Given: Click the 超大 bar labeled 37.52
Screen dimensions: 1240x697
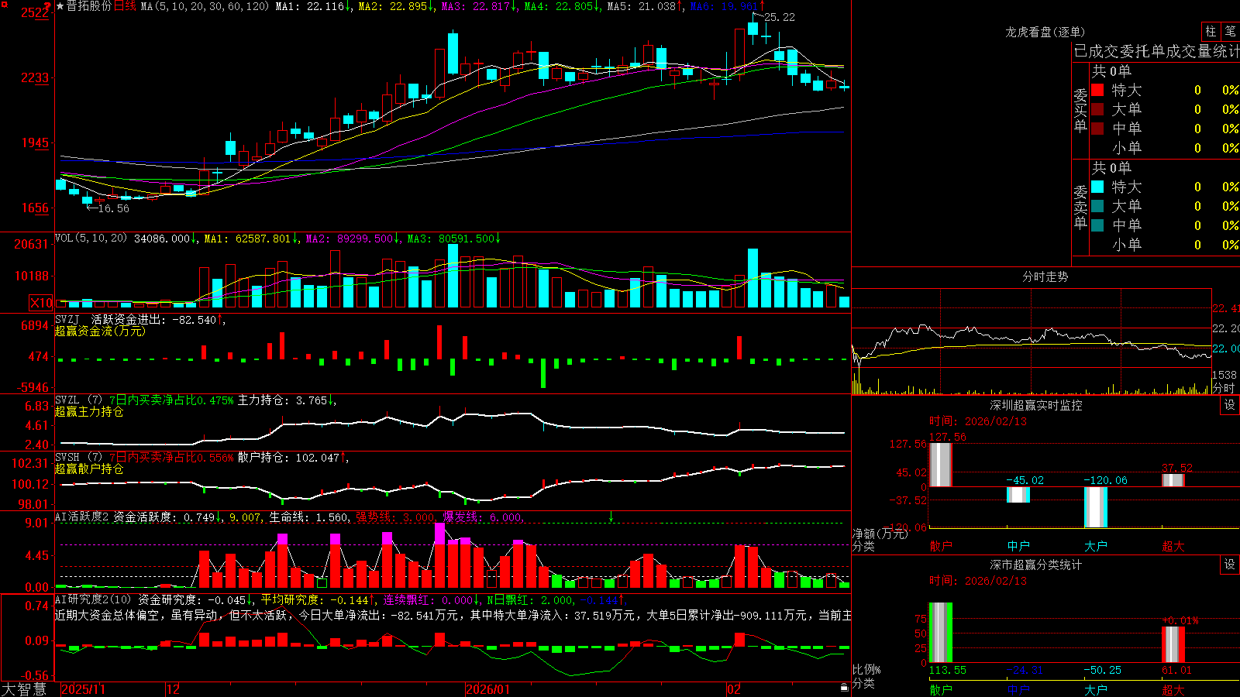Looking at the screenshot, I should (x=1173, y=480).
